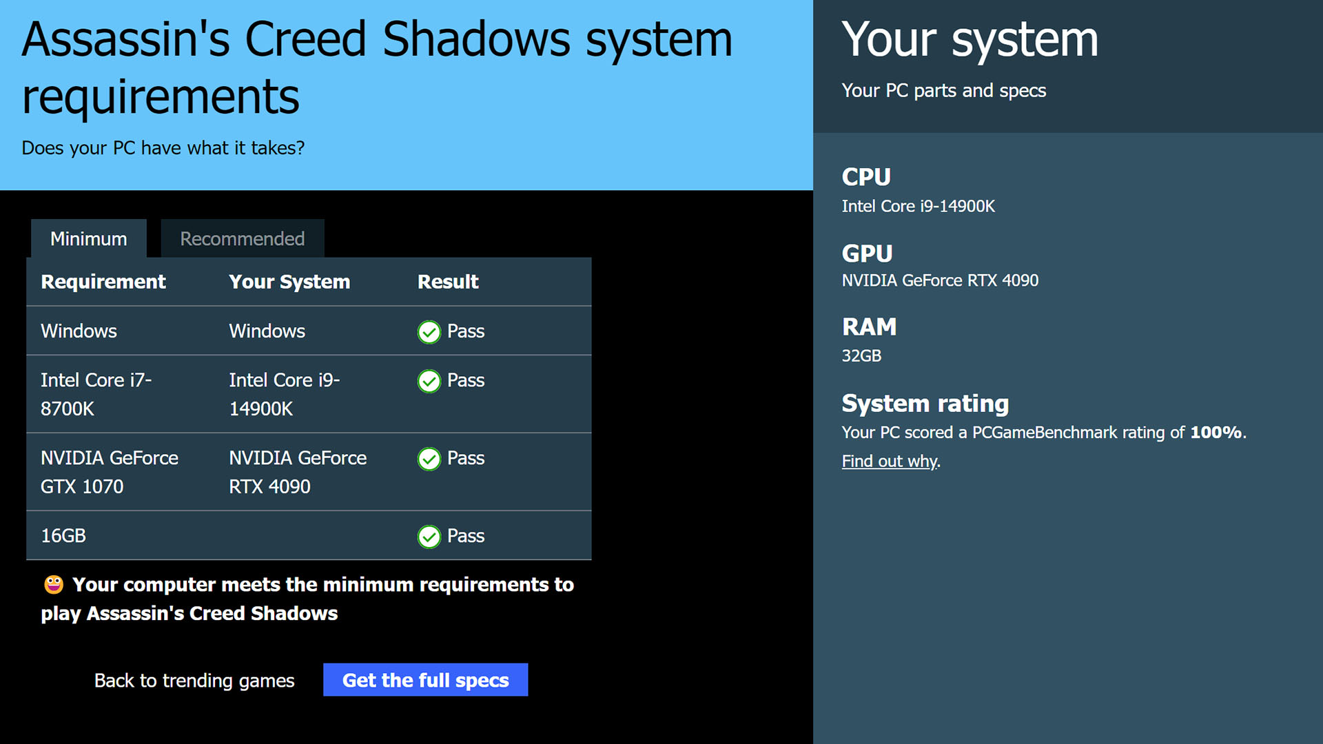Screen dimensions: 1323x744
Task: Switch to the Minimum tab
Action: click(x=88, y=238)
